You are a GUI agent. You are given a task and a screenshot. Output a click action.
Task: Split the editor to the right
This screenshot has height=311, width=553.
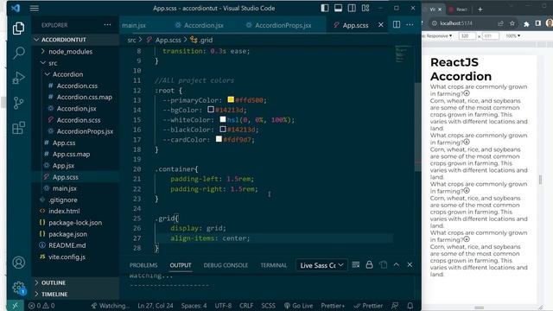[x=397, y=24]
